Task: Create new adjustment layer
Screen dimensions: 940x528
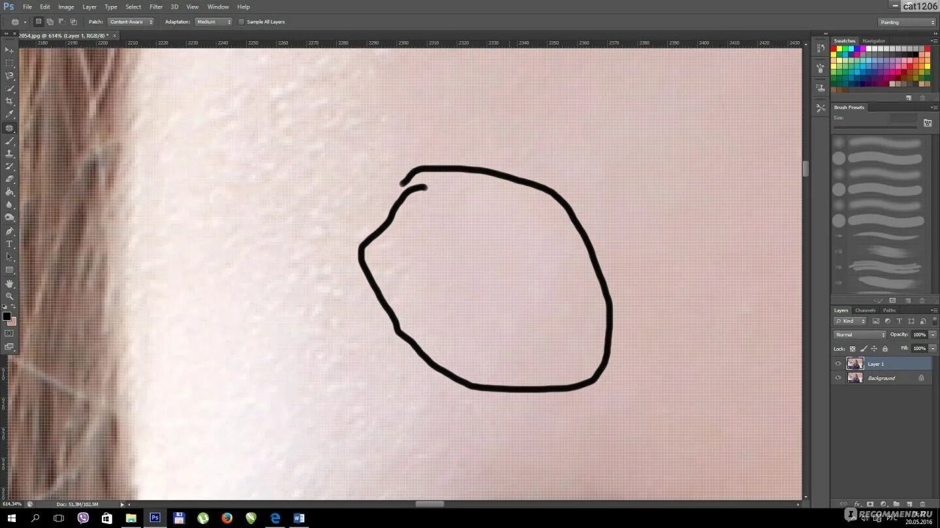Action: click(883, 504)
